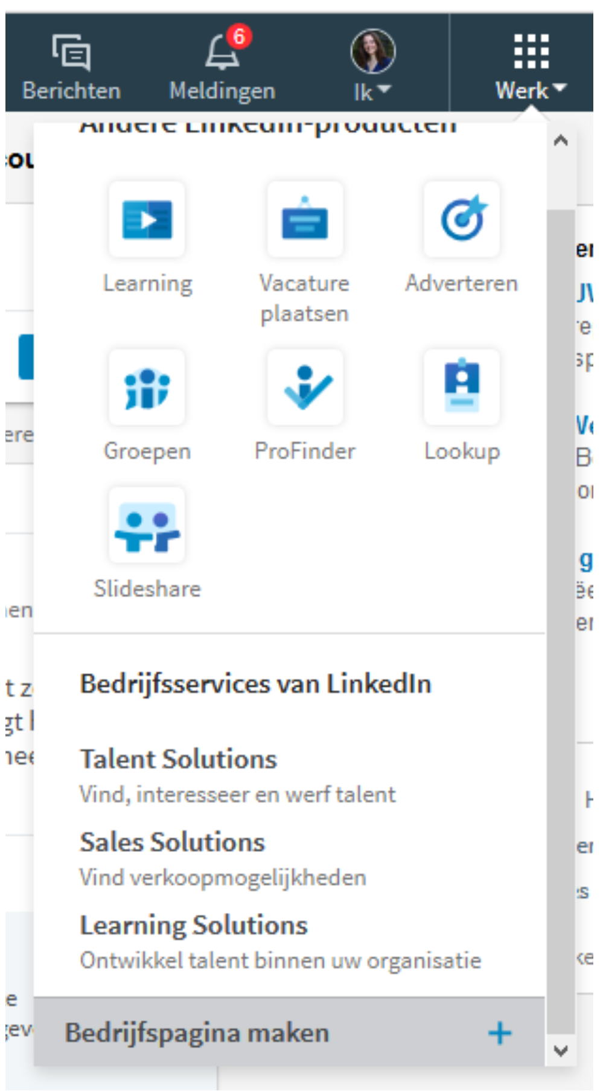Click the profile photo avatar
The height and width of the screenshot is (1091, 606).
[x=373, y=51]
